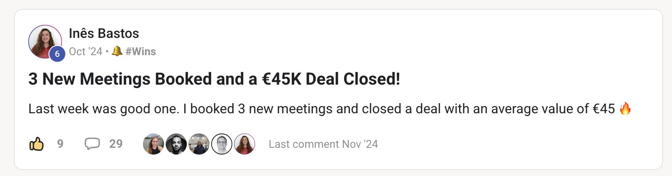Viewport: 672px width, 176px height.
Task: Open comments via the speech bubble icon
Action: click(x=92, y=144)
